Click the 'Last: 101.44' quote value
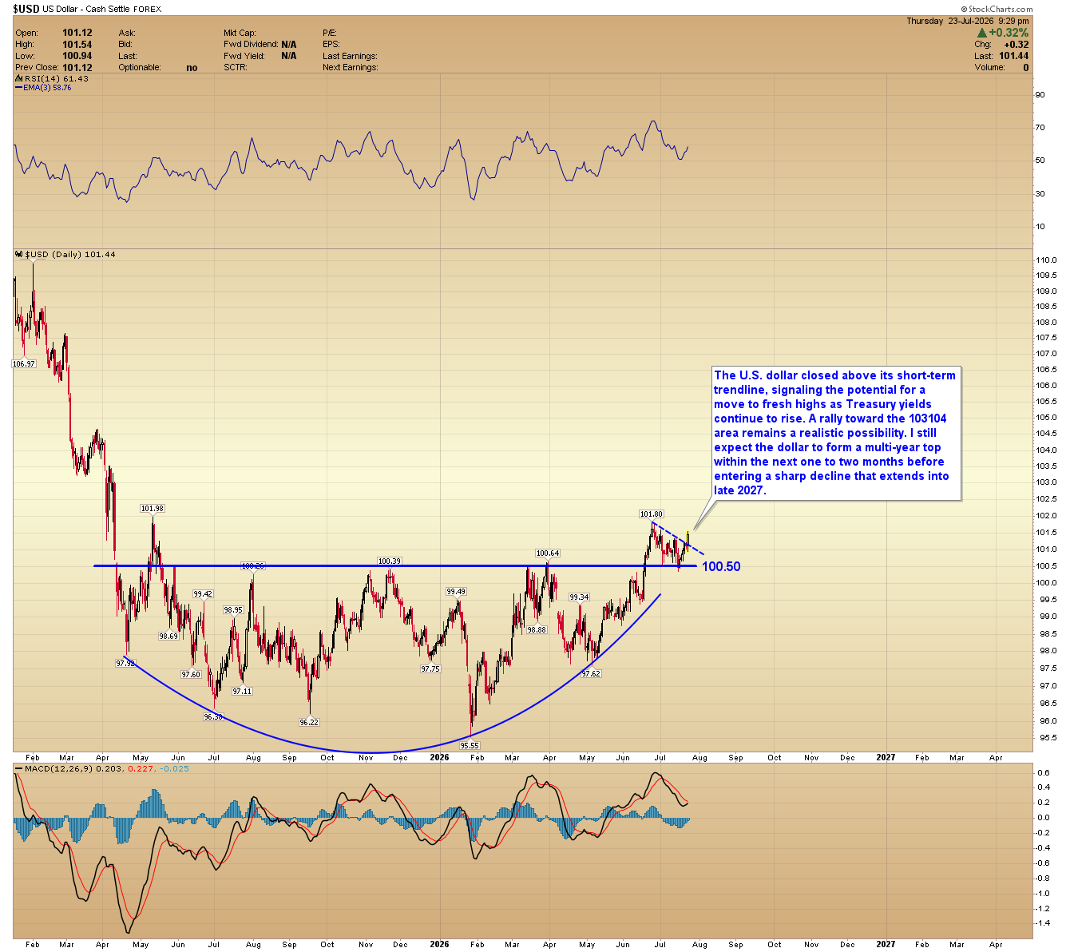The width and height of the screenshot is (1070, 952). [x=1001, y=56]
